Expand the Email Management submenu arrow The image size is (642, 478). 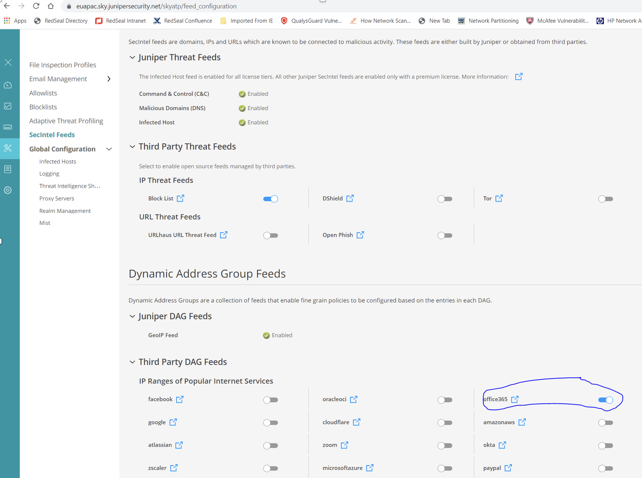(x=109, y=79)
